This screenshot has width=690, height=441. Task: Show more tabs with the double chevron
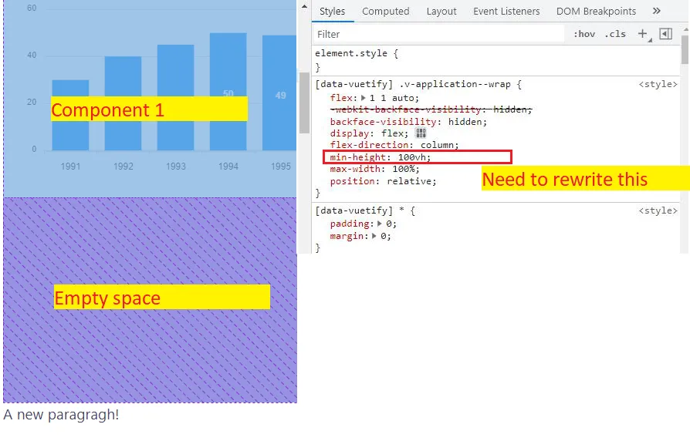click(657, 11)
